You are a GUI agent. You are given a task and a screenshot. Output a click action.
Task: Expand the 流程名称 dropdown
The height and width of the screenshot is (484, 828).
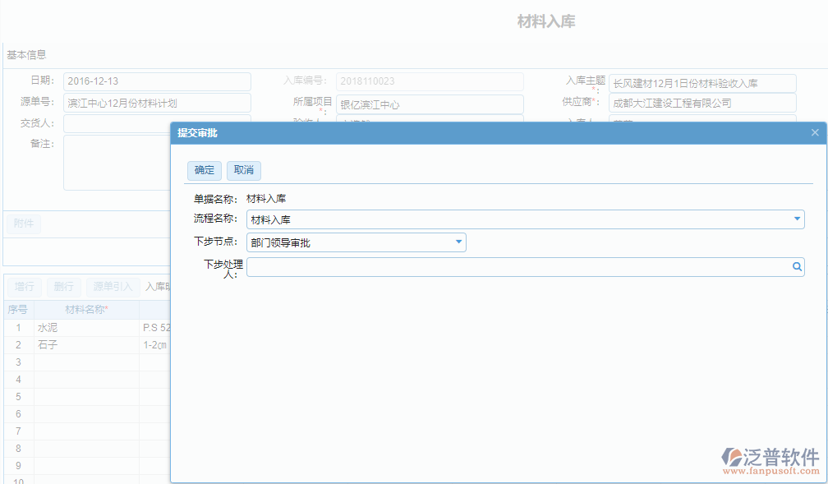coord(796,219)
